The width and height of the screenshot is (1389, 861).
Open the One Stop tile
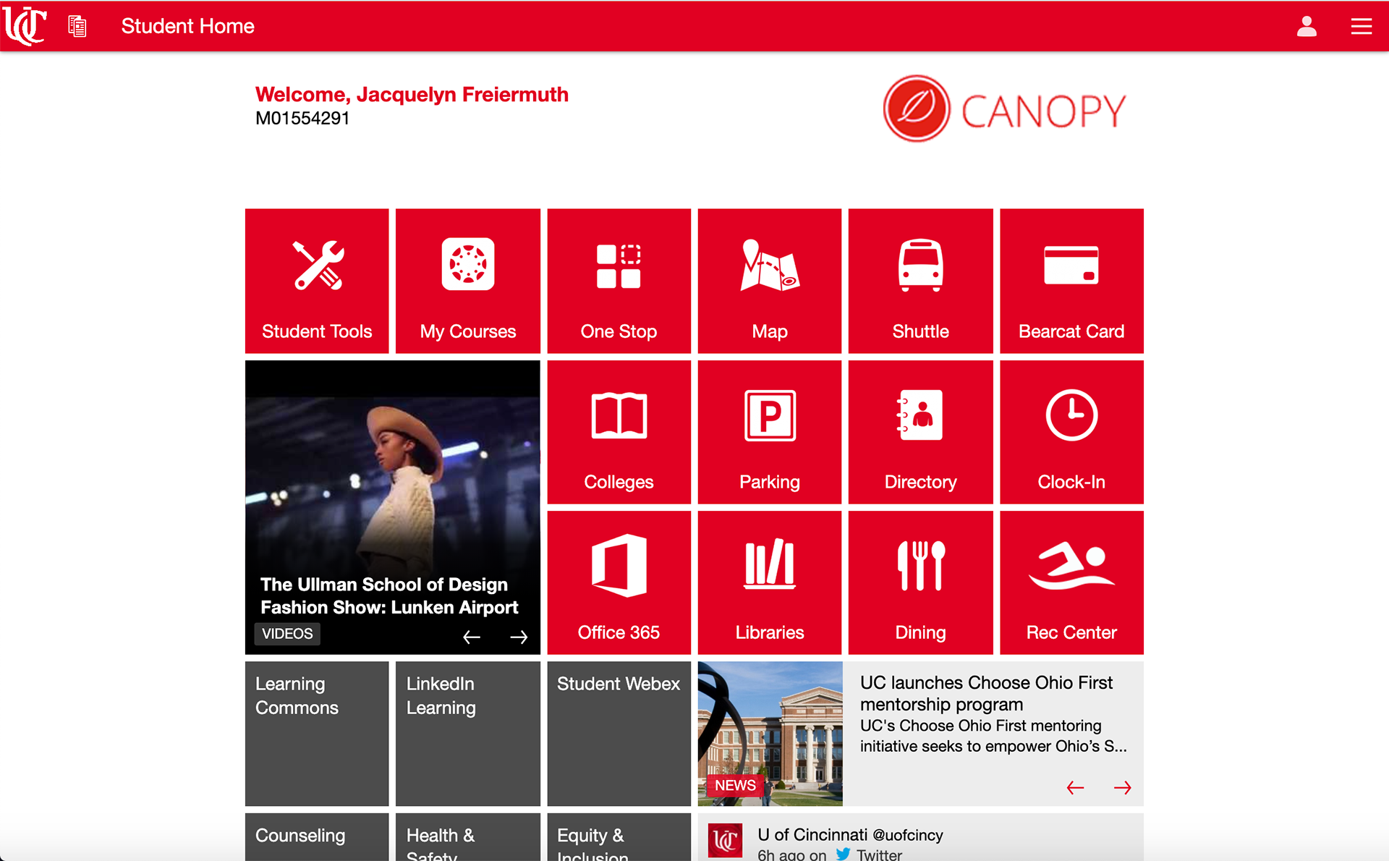click(619, 281)
